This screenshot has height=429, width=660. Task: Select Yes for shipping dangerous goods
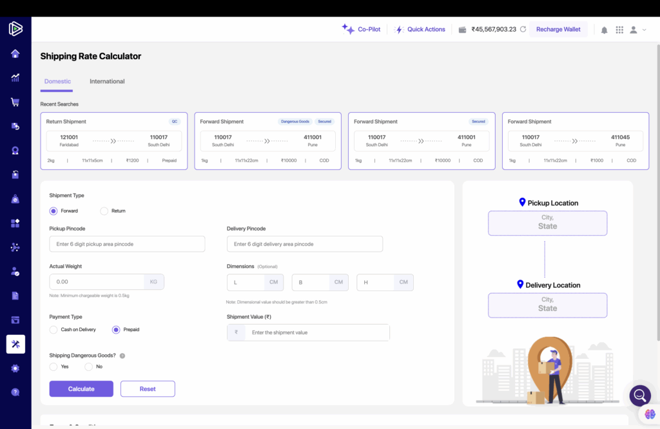point(53,367)
